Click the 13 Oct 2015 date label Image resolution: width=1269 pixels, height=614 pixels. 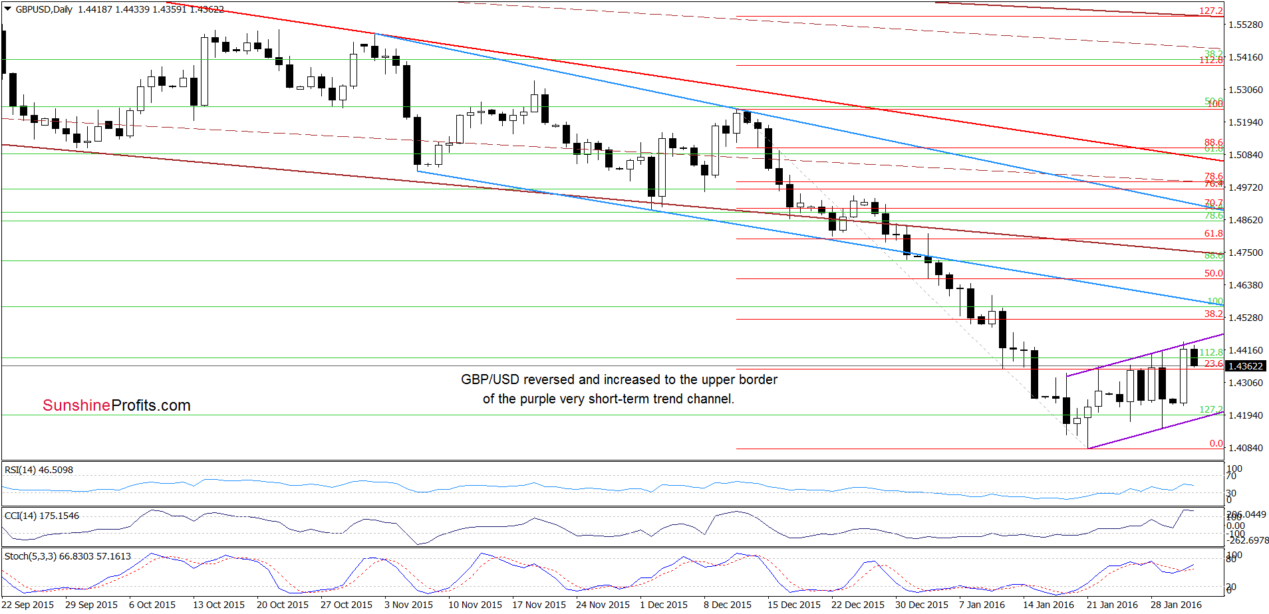click(219, 605)
